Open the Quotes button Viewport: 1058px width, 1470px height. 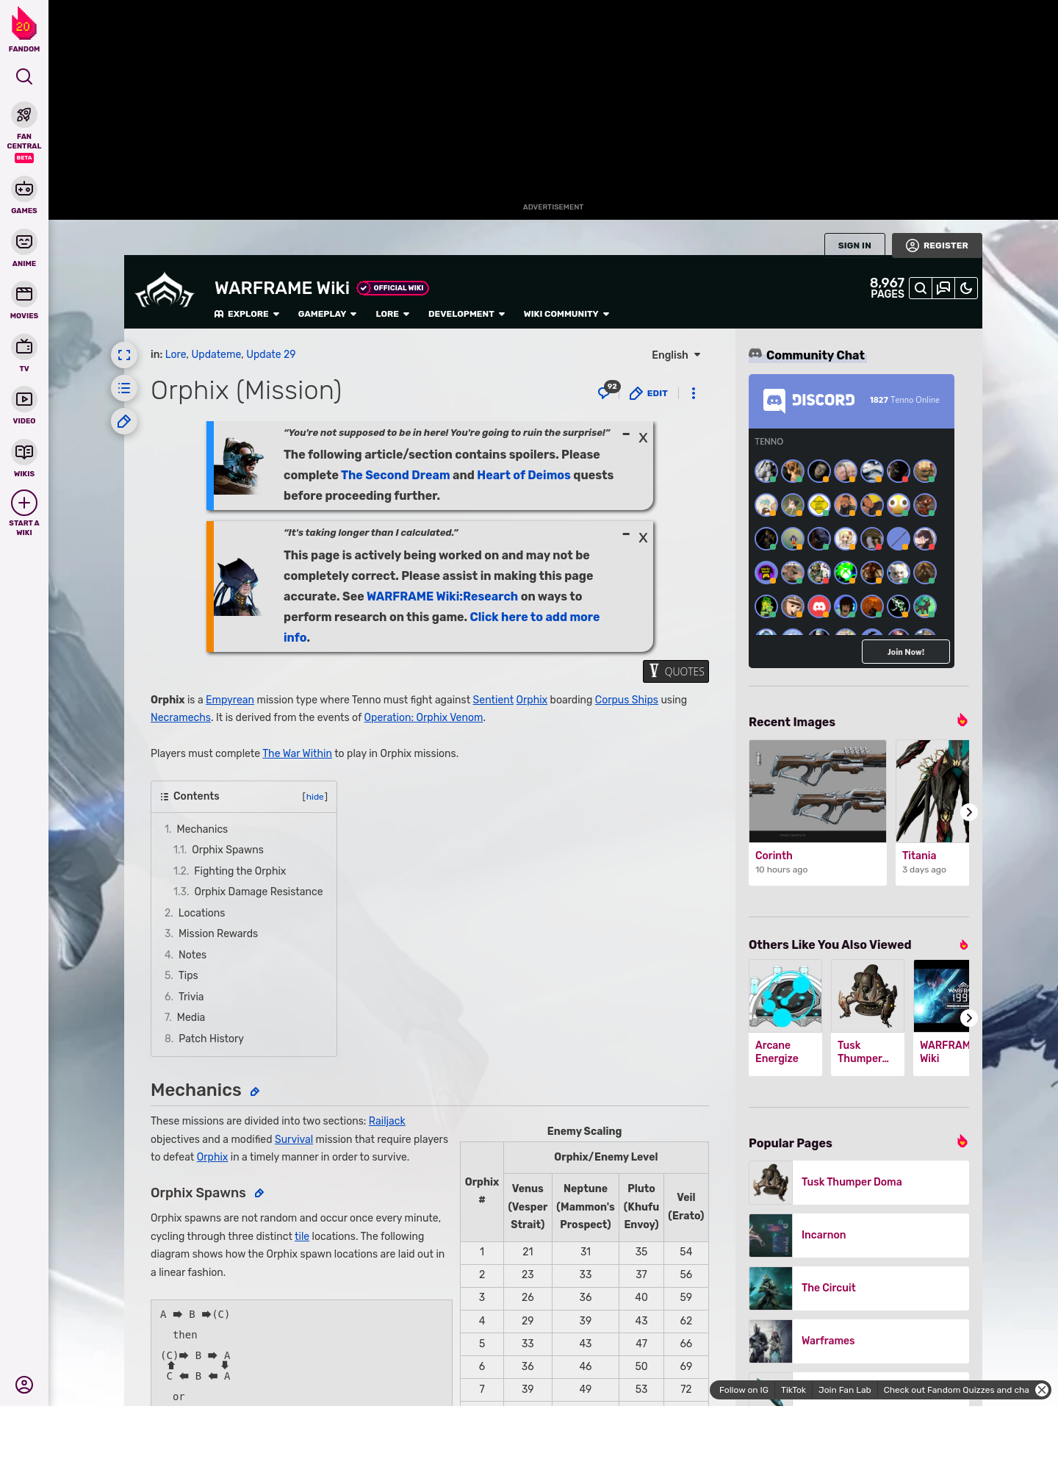[676, 671]
